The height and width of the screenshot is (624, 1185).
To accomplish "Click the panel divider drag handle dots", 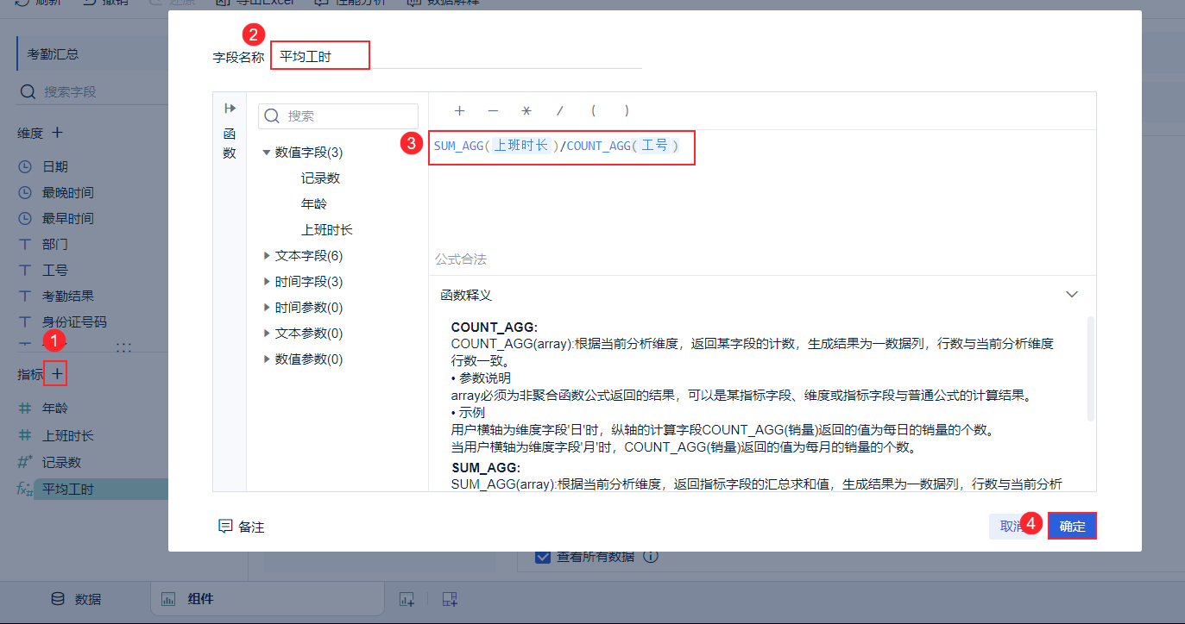I will coord(123,347).
